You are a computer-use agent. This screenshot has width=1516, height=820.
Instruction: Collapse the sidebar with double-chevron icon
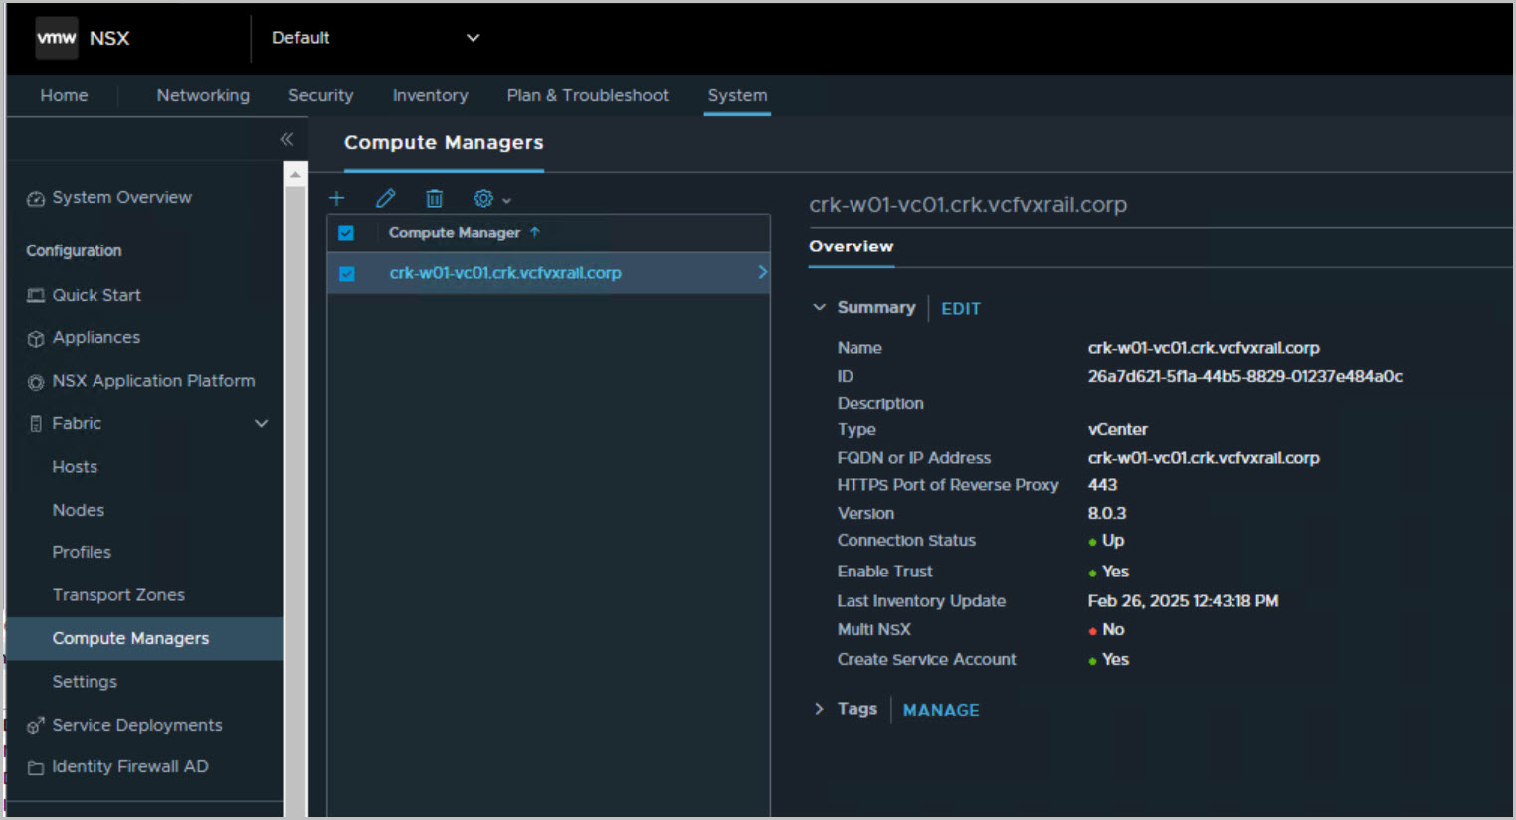[286, 139]
